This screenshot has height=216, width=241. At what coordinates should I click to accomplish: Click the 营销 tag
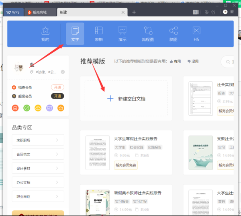point(221,202)
